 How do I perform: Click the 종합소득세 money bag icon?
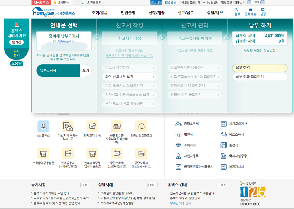click(178, 124)
